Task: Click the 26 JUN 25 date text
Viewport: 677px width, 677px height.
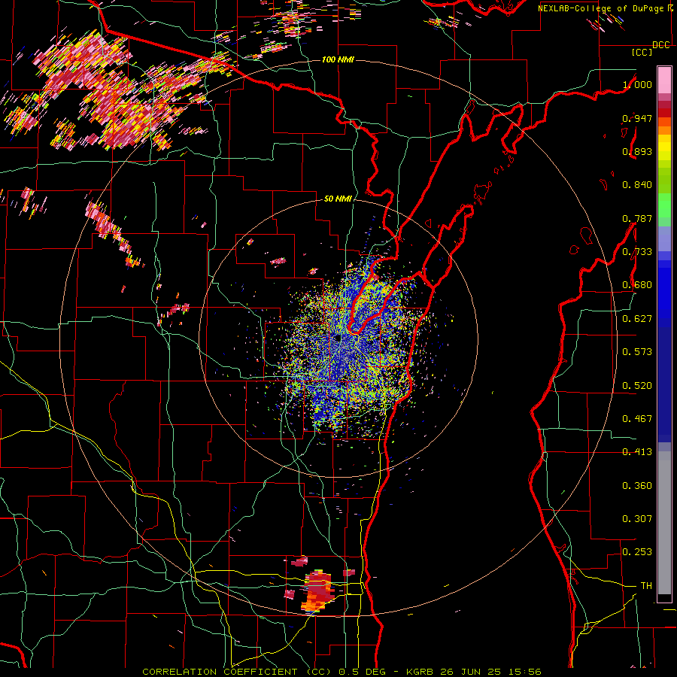Action: (471, 672)
